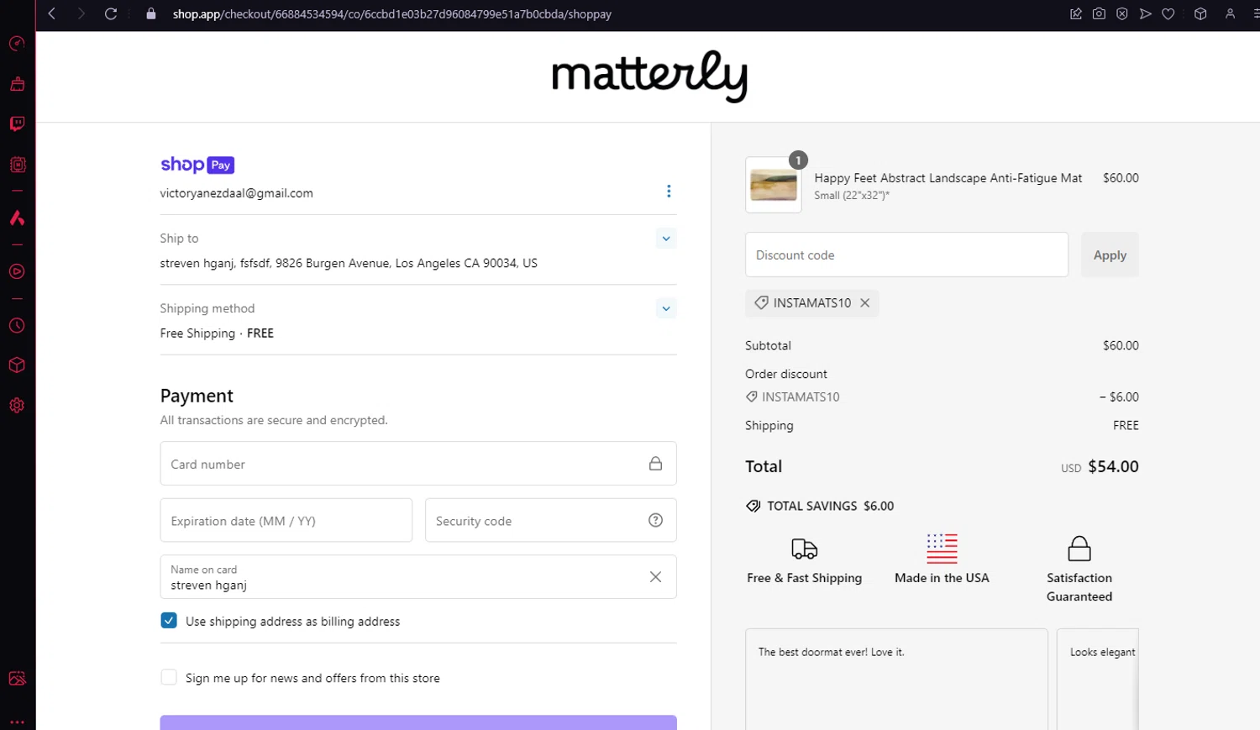Click the Expiration date field
This screenshot has width=1260, height=730.
tap(286, 520)
